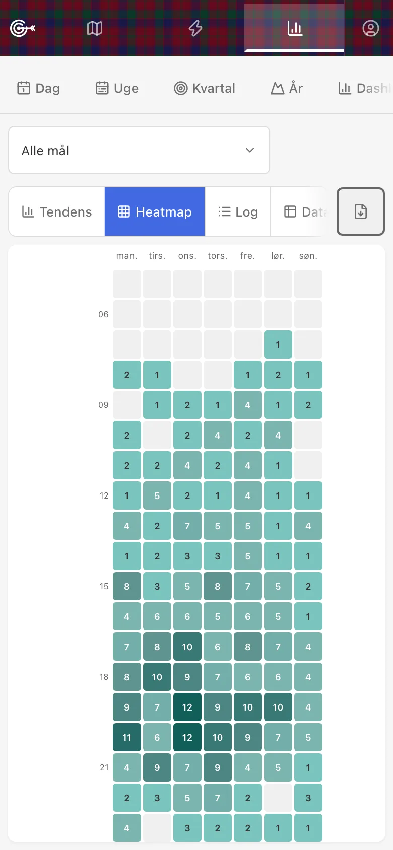The width and height of the screenshot is (393, 850).
Task: Open the user profile icon
Action: [371, 28]
